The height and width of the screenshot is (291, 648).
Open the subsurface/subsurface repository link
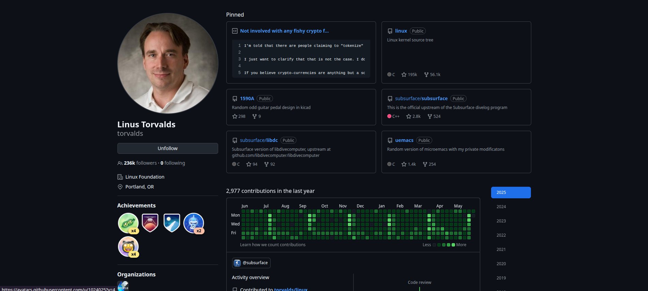click(x=421, y=98)
